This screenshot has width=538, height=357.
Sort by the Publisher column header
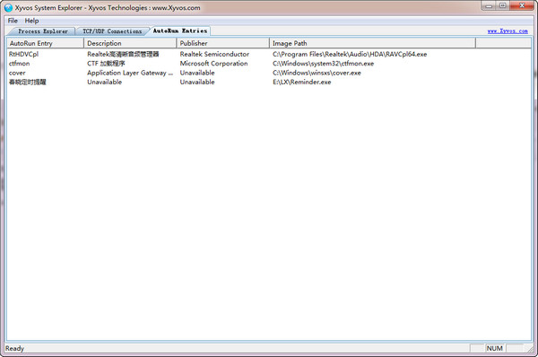point(223,43)
